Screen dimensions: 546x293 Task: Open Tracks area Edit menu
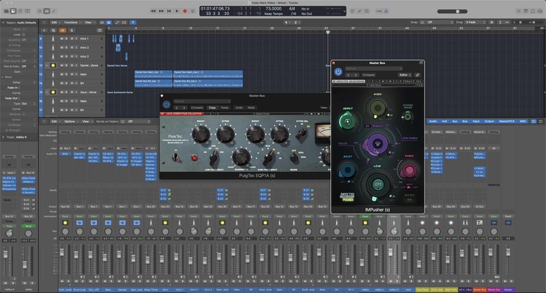tap(55, 22)
